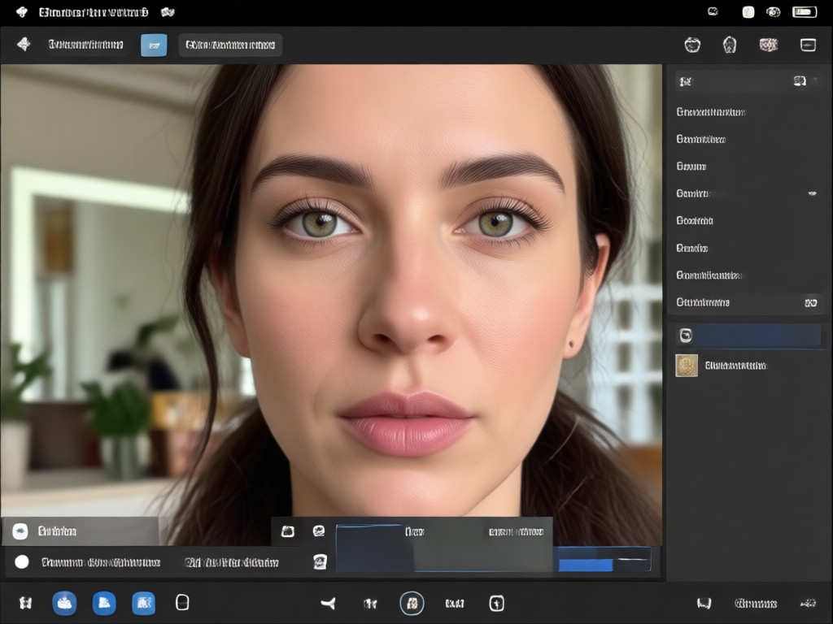Click the first icon in the bottom toolbar
Screen dimensions: 833x624
click(x=25, y=603)
